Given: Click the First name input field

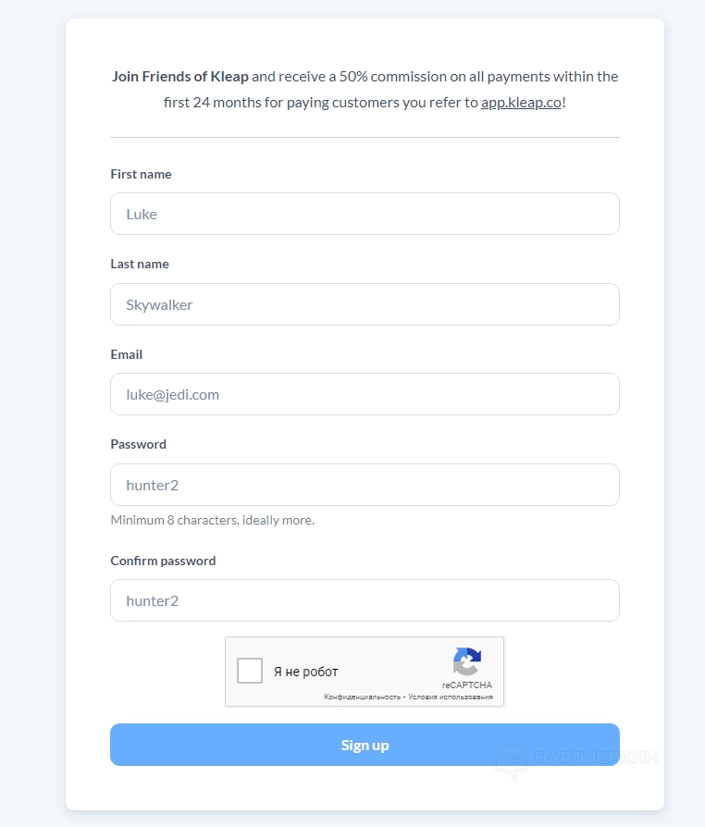Looking at the screenshot, I should pyautogui.click(x=365, y=214).
